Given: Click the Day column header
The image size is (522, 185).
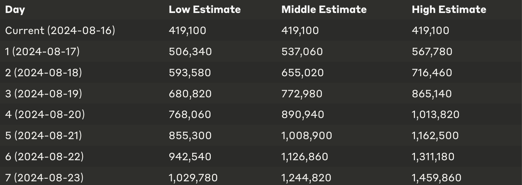Looking at the screenshot, I should click(15, 10).
